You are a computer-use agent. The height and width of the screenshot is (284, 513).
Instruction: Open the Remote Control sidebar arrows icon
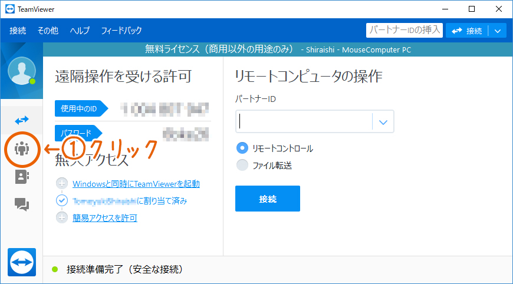(x=22, y=120)
